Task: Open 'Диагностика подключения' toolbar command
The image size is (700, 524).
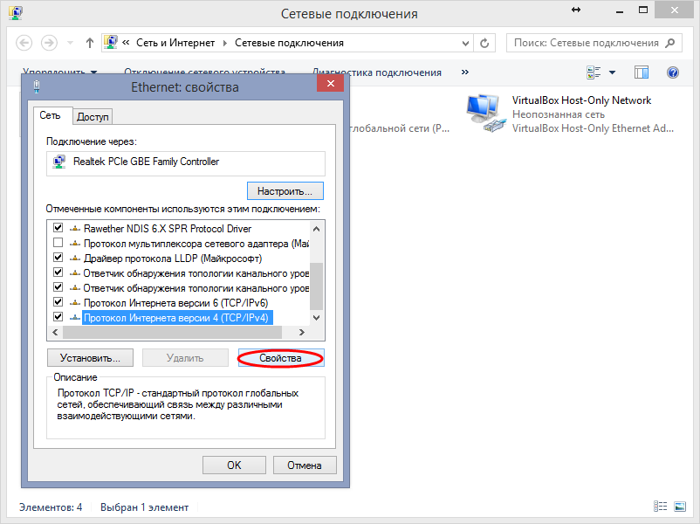Action: click(376, 72)
